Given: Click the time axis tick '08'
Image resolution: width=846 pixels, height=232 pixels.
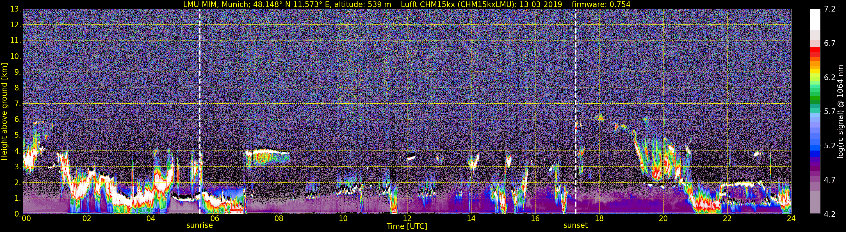Looking at the screenshot, I should click(x=279, y=218).
